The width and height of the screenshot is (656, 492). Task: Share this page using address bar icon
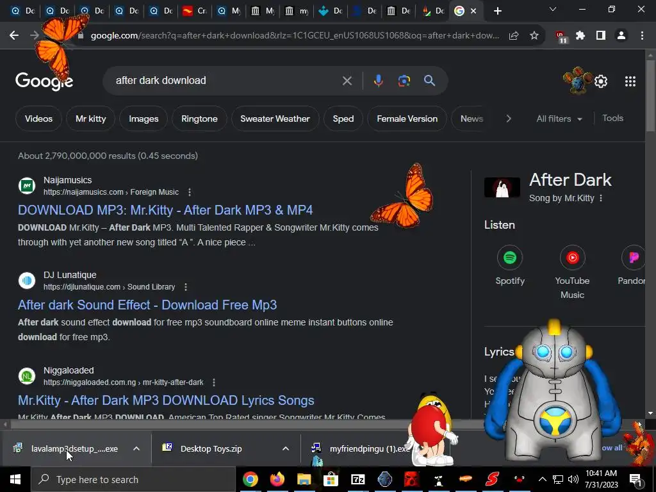[514, 36]
